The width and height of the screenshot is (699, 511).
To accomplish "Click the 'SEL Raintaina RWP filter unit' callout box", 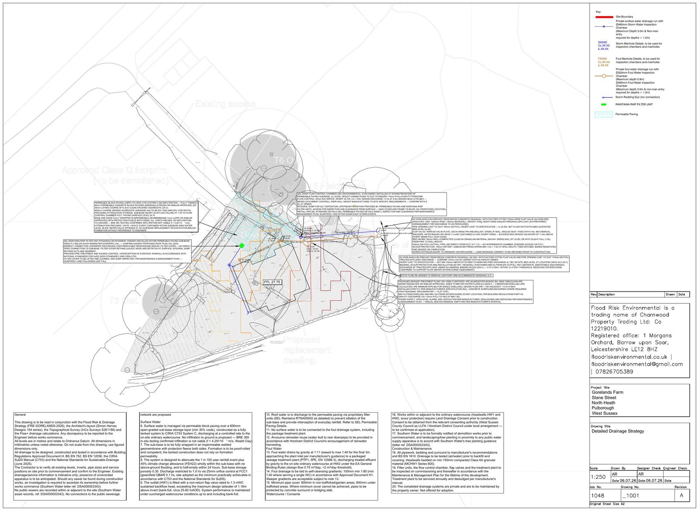I will (x=128, y=251).
